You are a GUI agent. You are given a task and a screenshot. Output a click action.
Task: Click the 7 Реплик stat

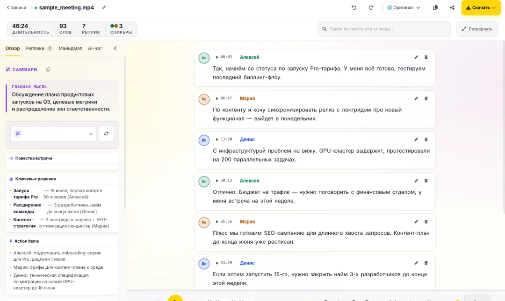click(x=91, y=29)
